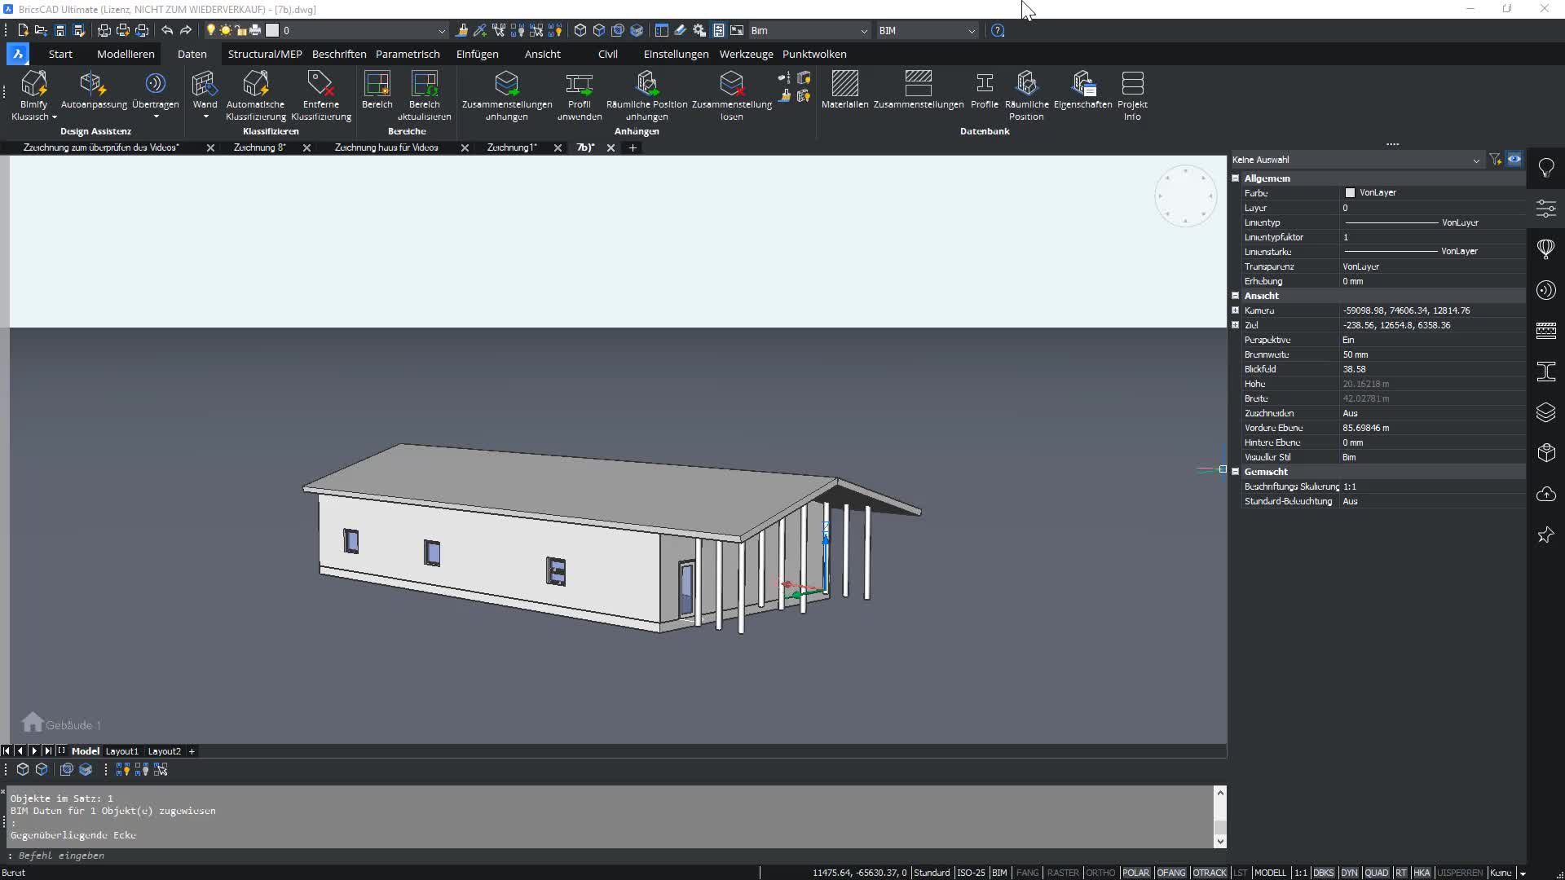
Task: Toggle DYN input in status bar
Action: click(x=1349, y=873)
